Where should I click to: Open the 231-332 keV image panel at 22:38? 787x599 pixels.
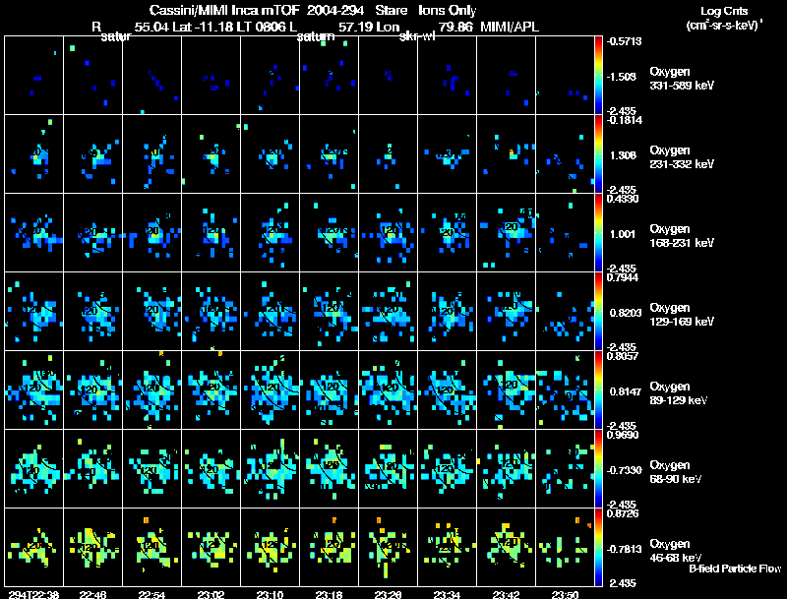tap(34, 154)
